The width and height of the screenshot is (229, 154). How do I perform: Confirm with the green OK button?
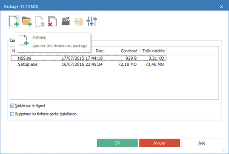(x=117, y=143)
